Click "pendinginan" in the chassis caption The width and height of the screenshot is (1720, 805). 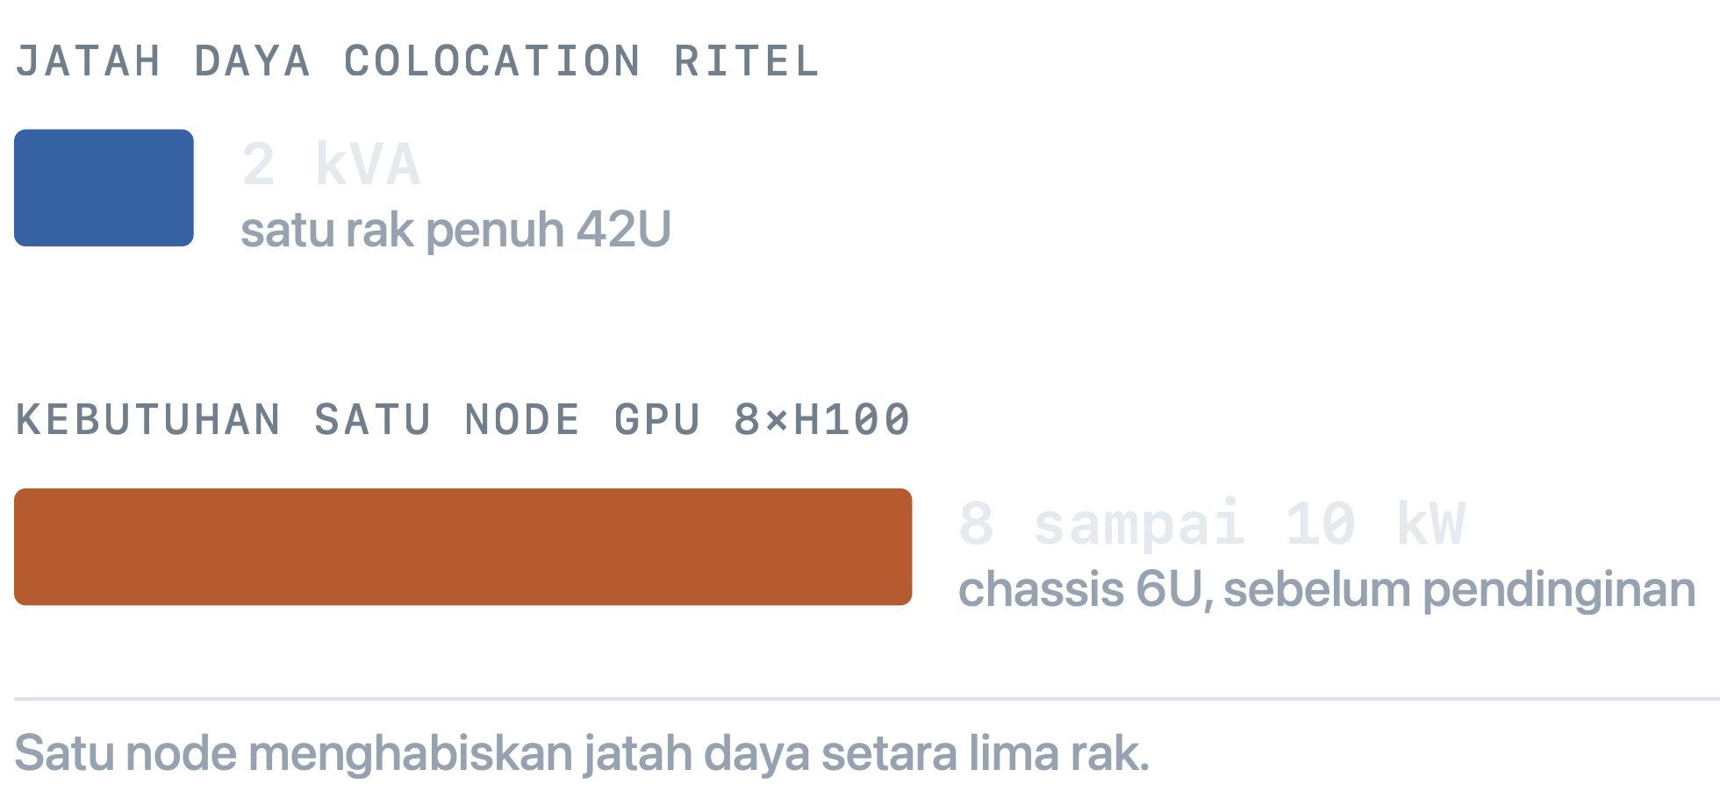[1559, 589]
